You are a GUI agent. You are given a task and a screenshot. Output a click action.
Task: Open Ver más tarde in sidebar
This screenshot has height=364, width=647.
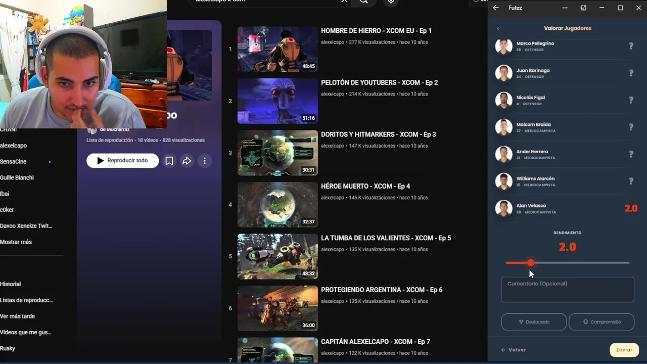18,316
